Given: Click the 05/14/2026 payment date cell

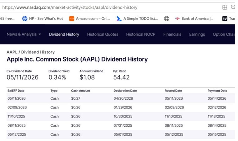Looking at the screenshot, I should (217, 98).
